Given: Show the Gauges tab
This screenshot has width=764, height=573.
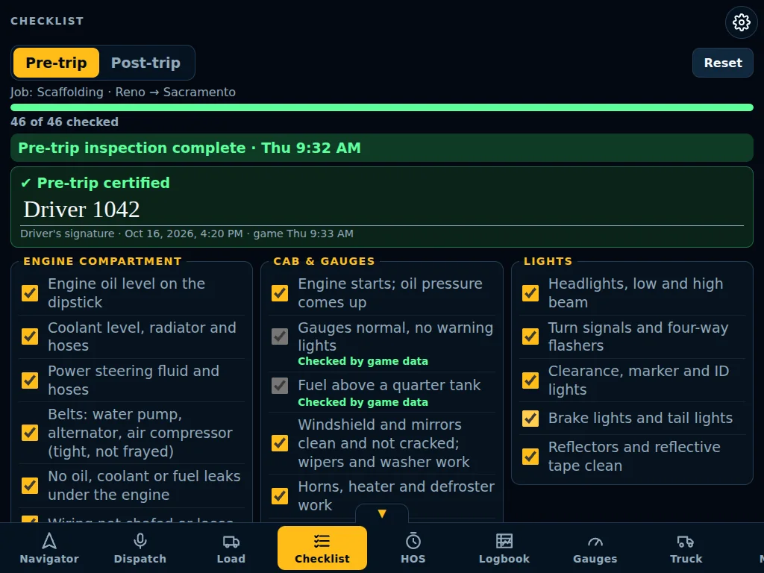Looking at the screenshot, I should click(x=595, y=548).
